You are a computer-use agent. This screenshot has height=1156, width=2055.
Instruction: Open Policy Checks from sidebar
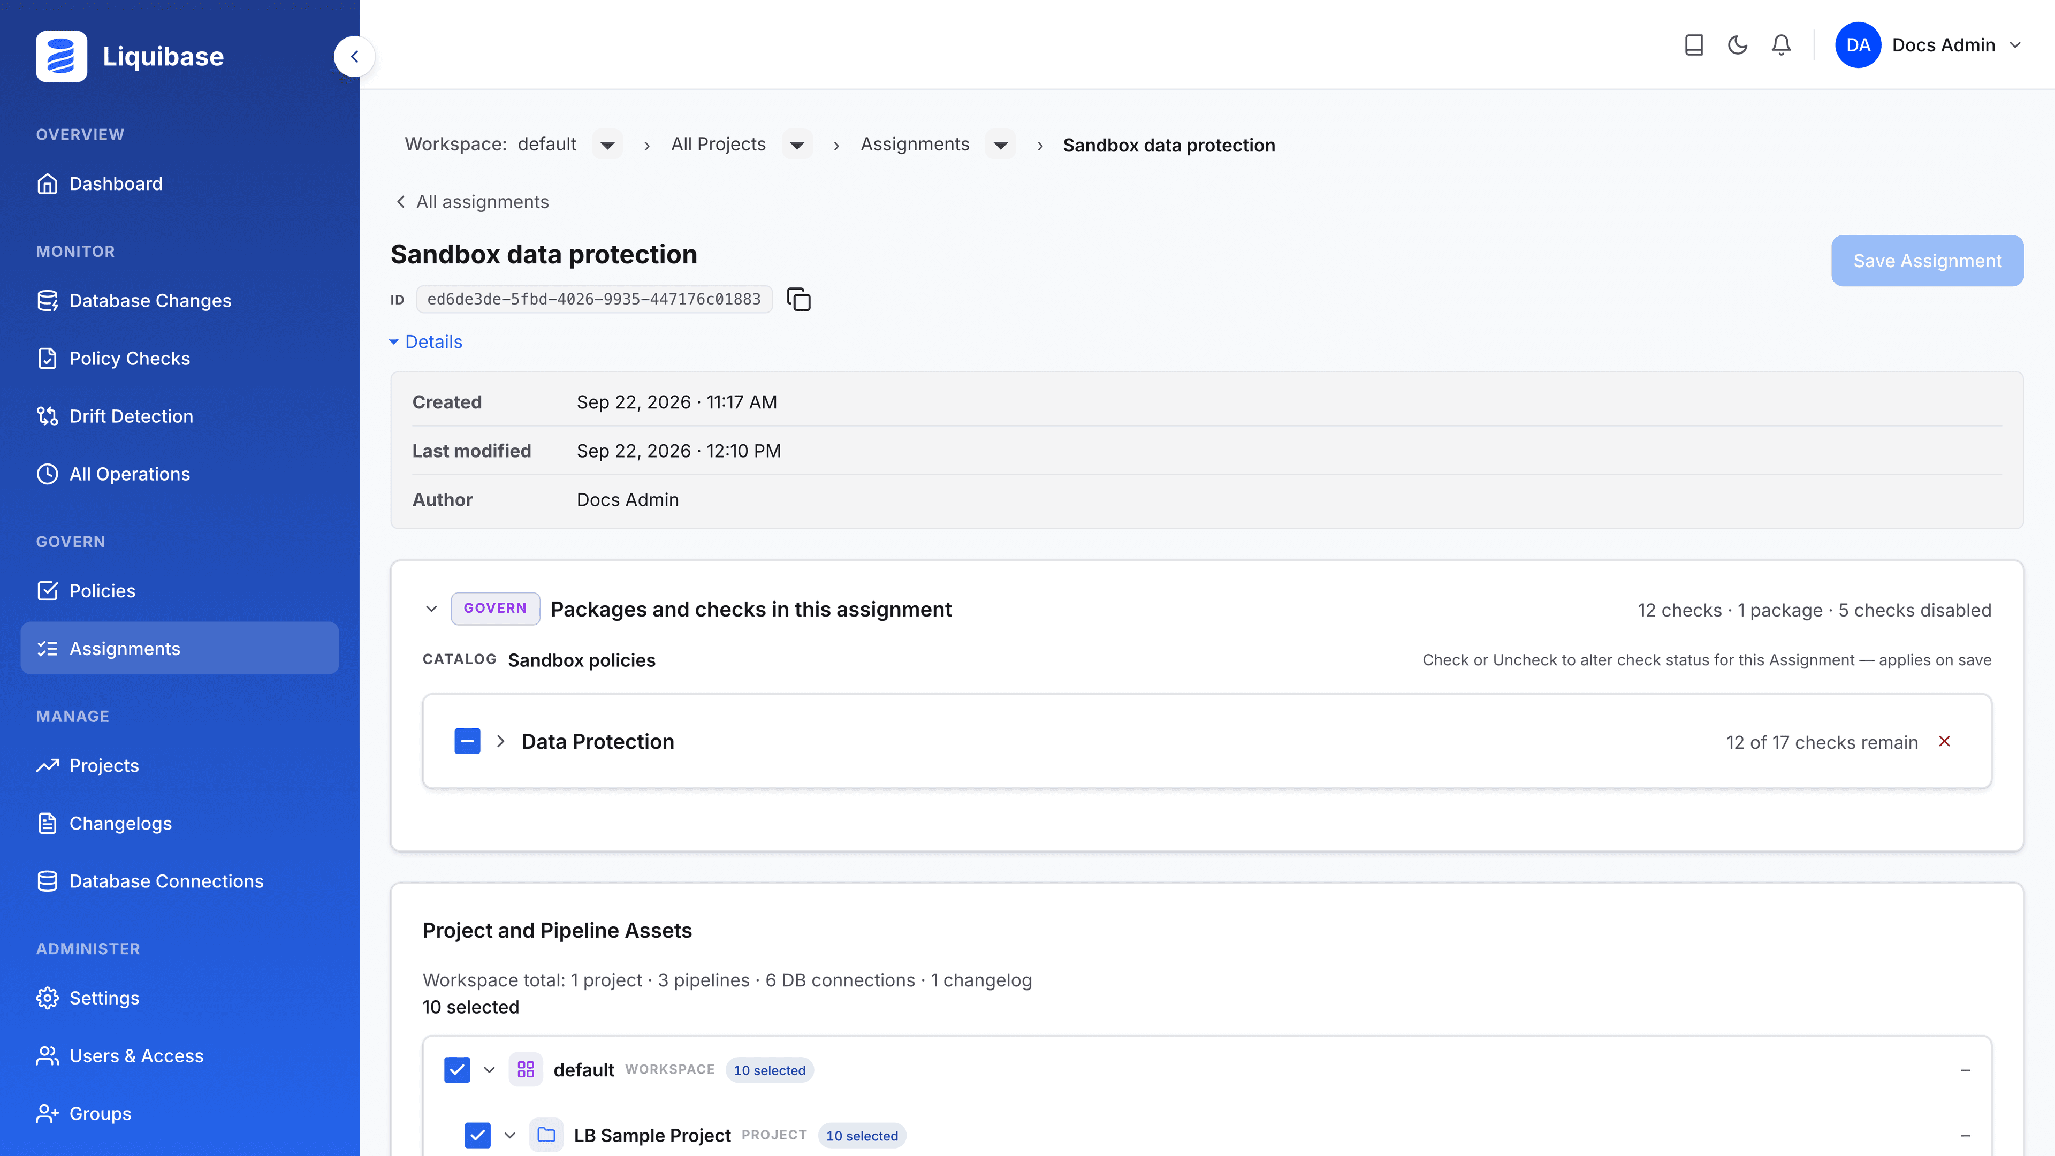179,358
